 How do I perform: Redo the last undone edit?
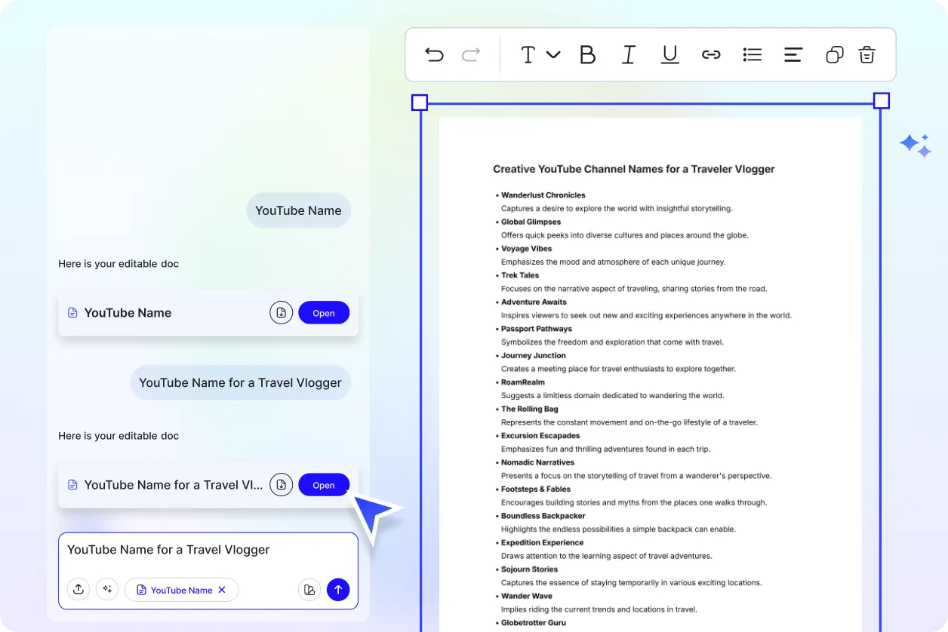click(x=471, y=54)
